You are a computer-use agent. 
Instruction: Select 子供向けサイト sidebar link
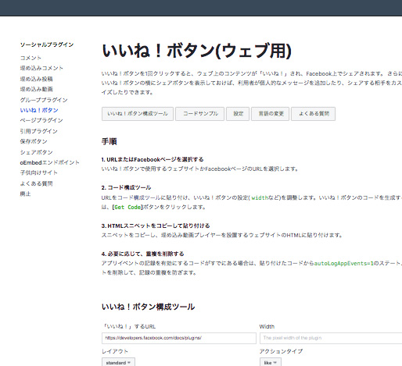tap(38, 172)
